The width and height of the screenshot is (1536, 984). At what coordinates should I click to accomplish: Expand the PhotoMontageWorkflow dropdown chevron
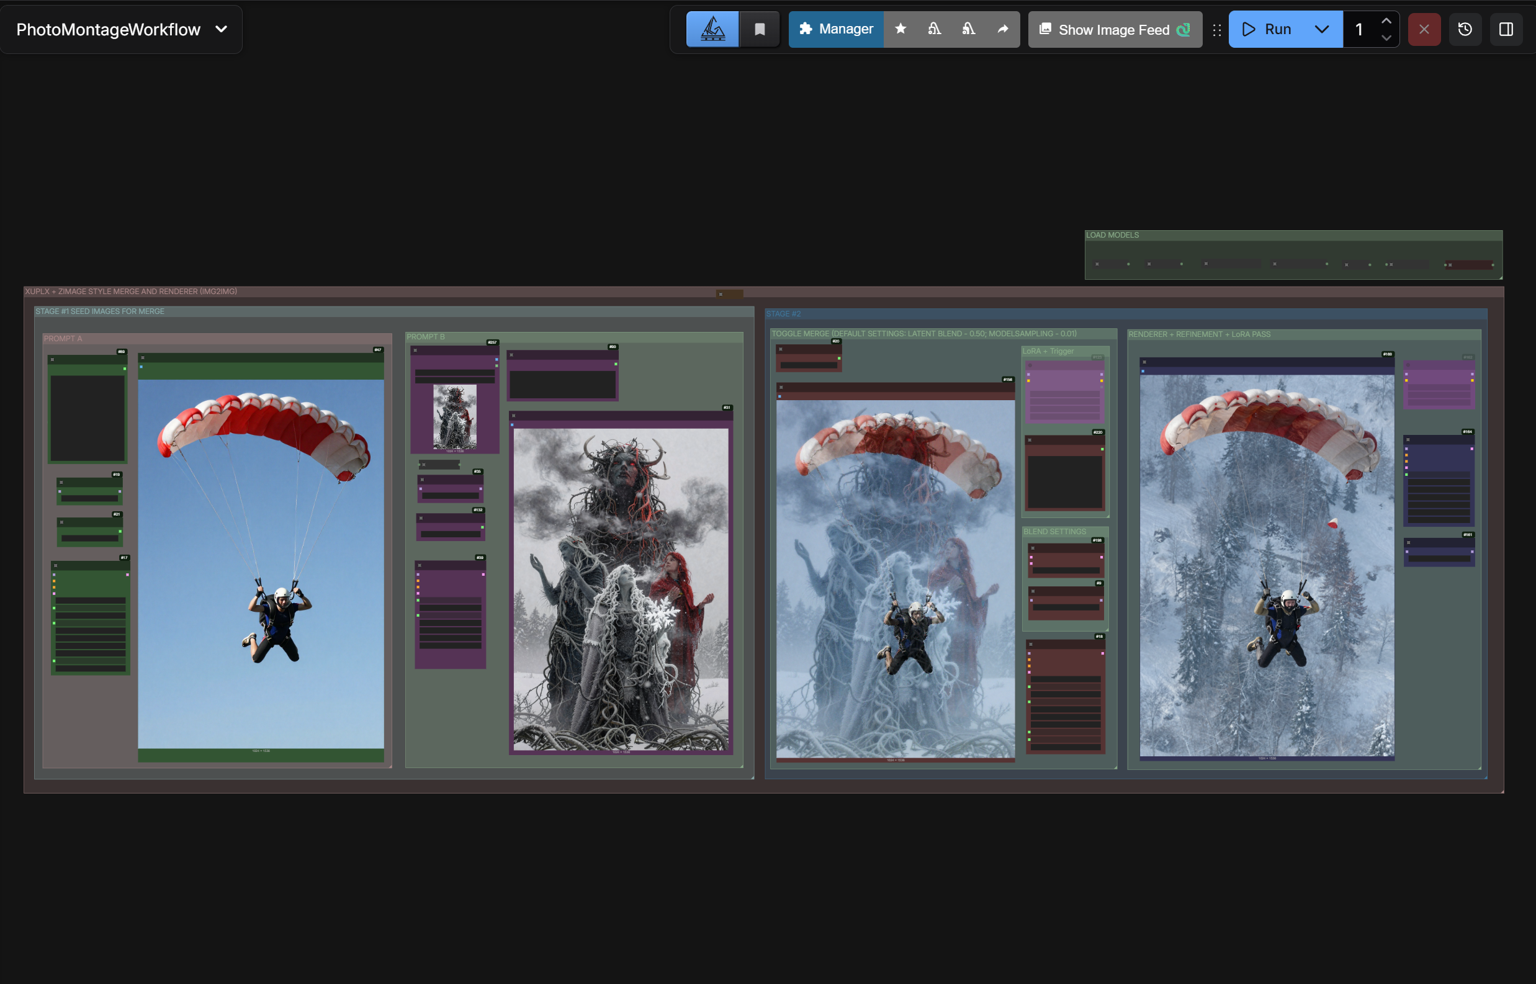(221, 29)
